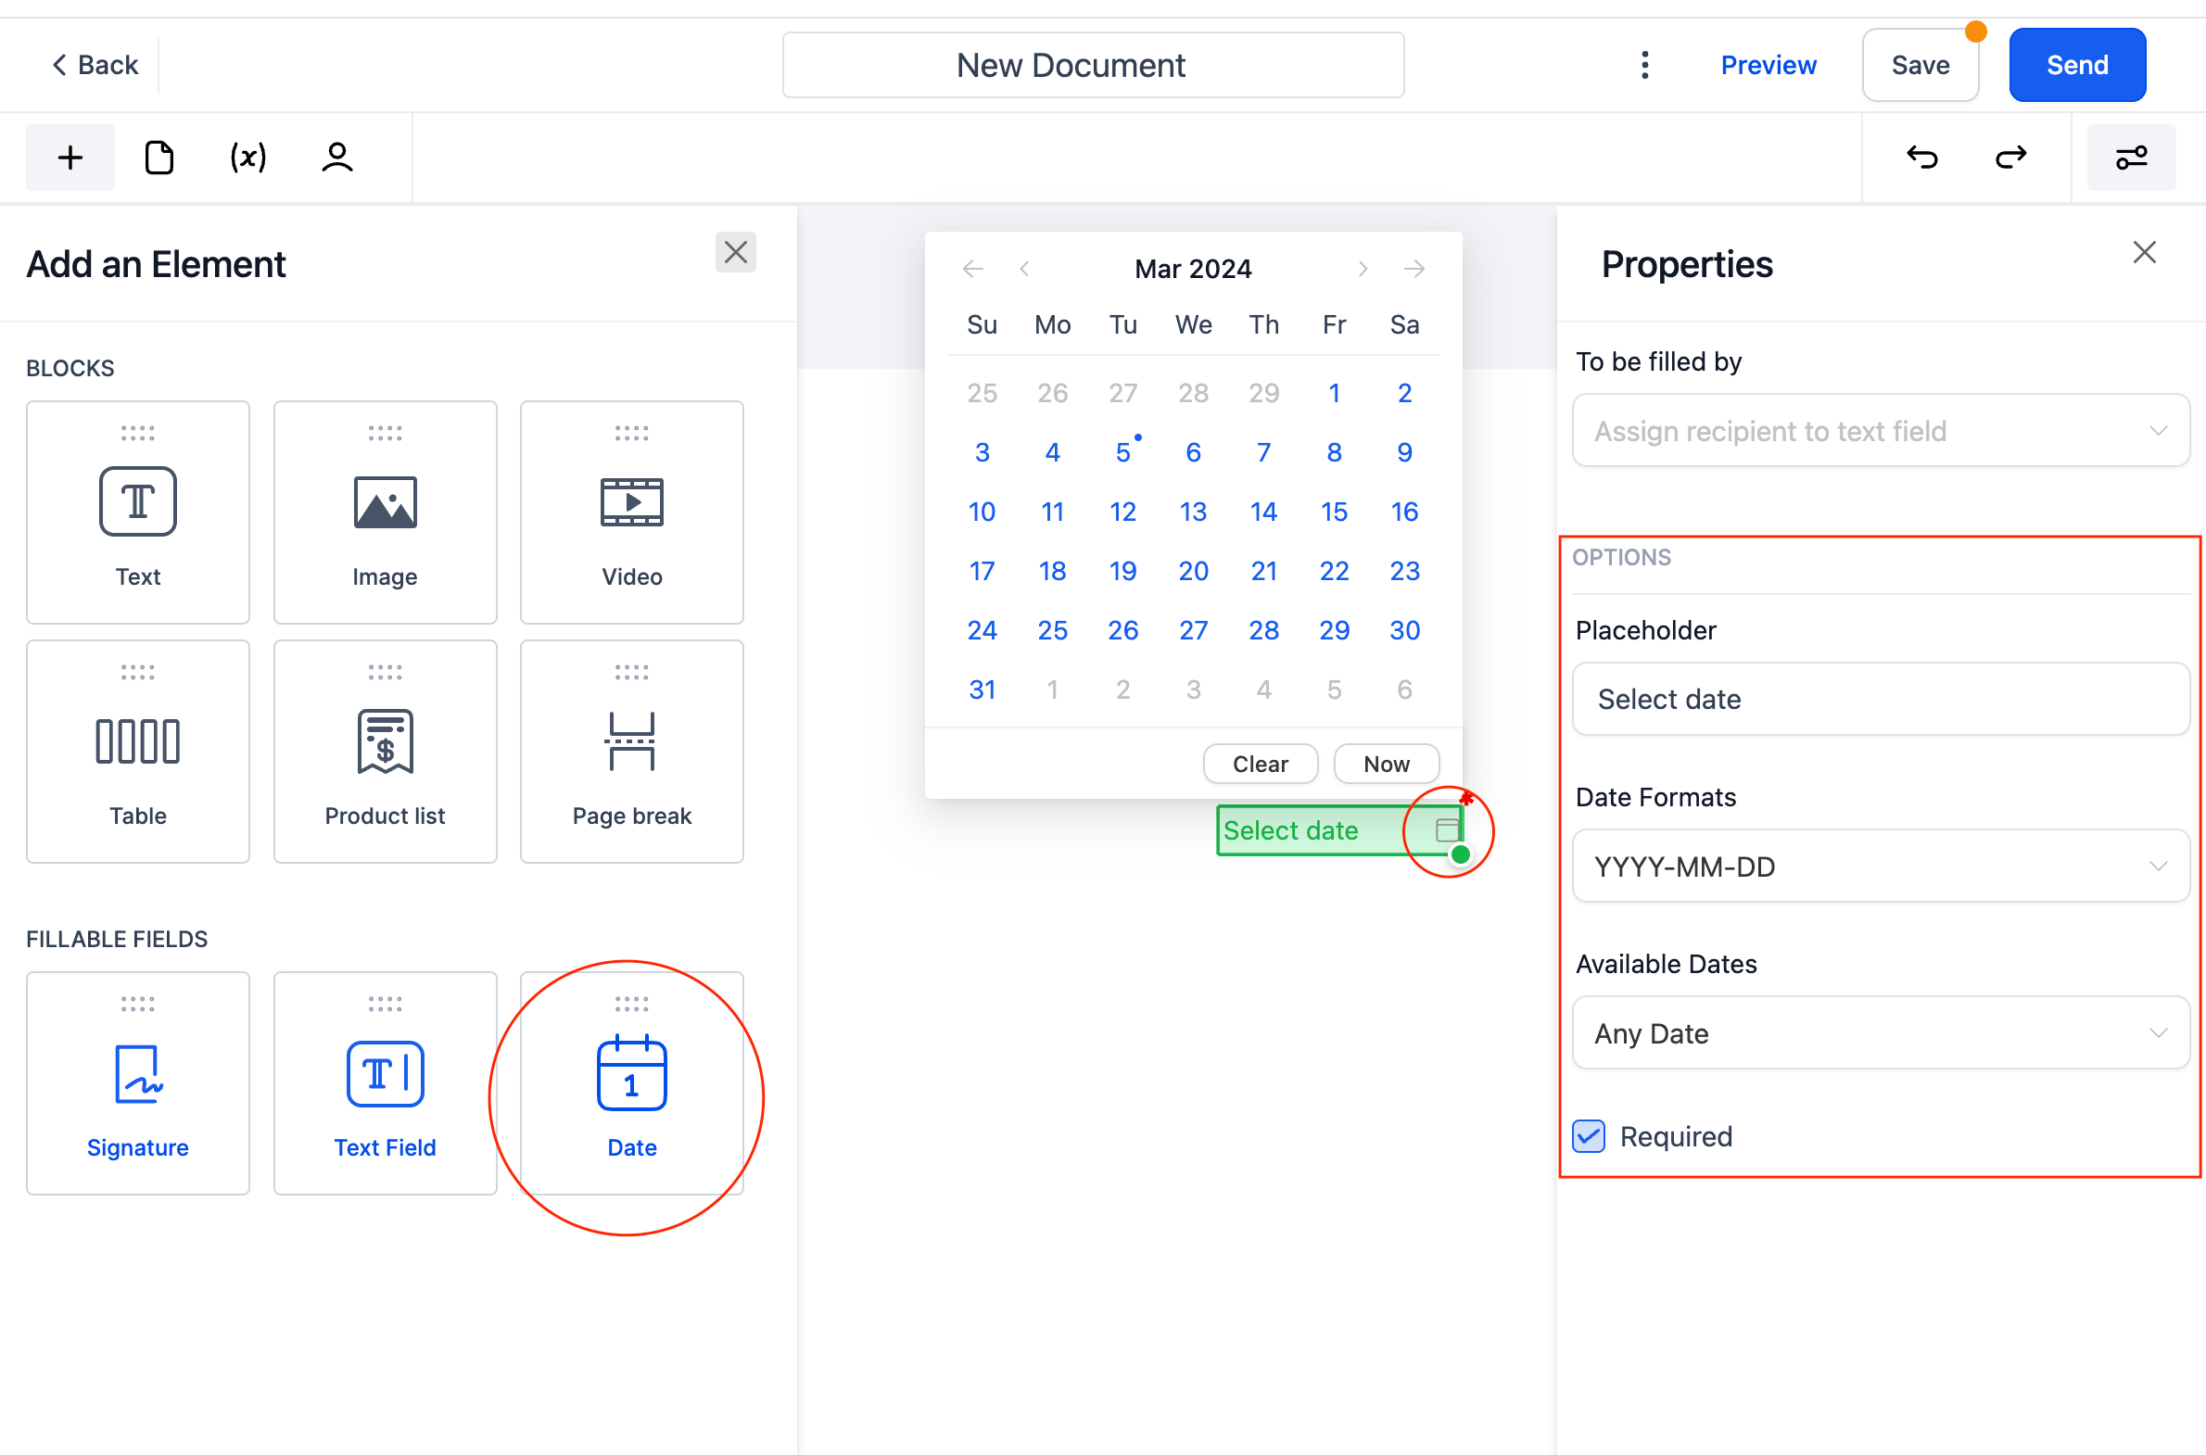This screenshot has width=2206, height=1455.
Task: Open the pages document icon
Action: coord(158,157)
